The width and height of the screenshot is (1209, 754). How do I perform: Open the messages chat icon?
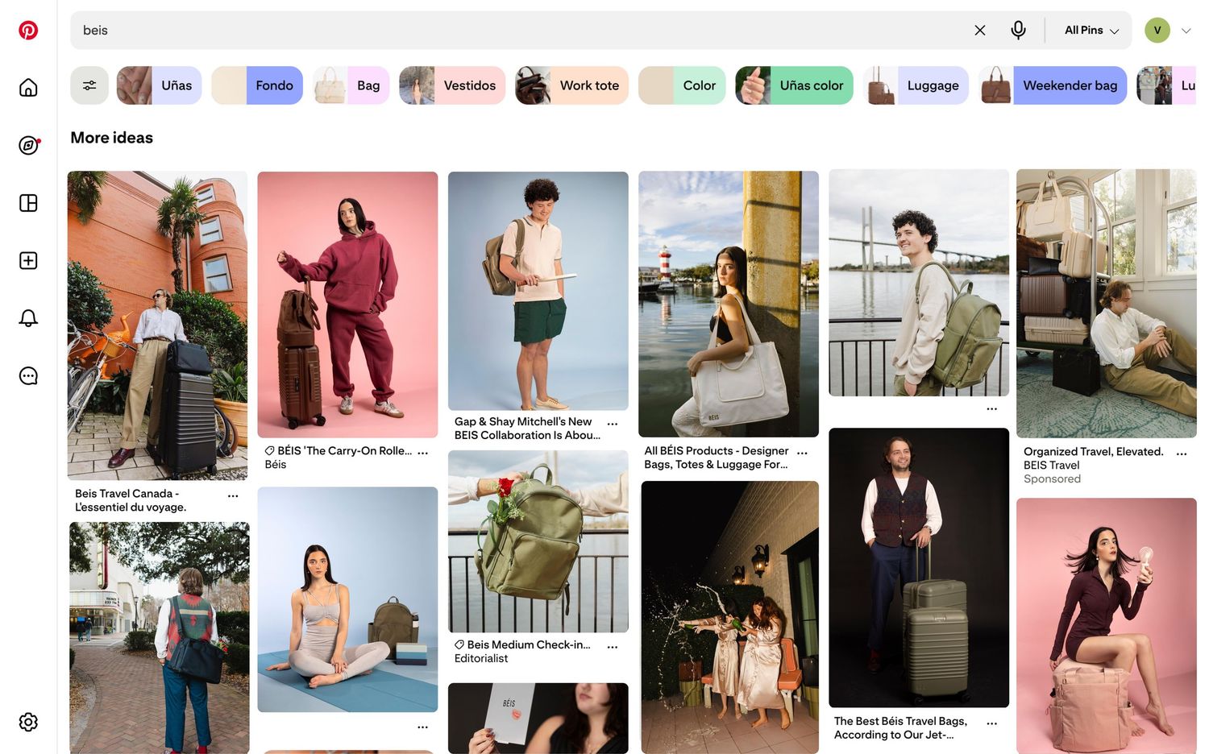click(x=28, y=376)
